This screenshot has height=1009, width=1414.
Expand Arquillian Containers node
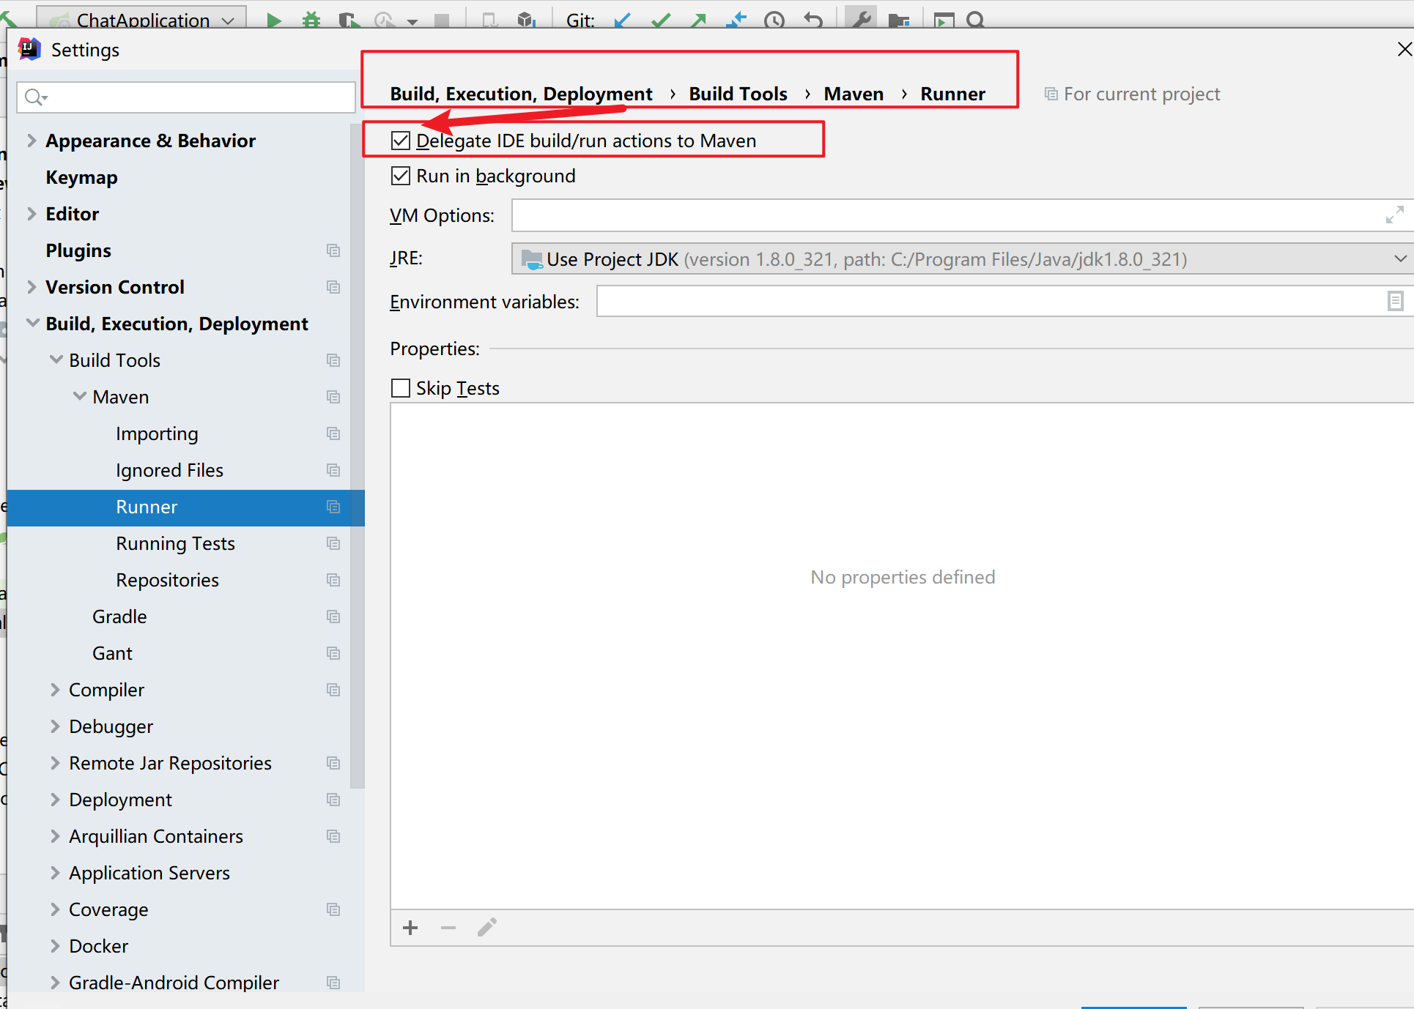(x=55, y=836)
